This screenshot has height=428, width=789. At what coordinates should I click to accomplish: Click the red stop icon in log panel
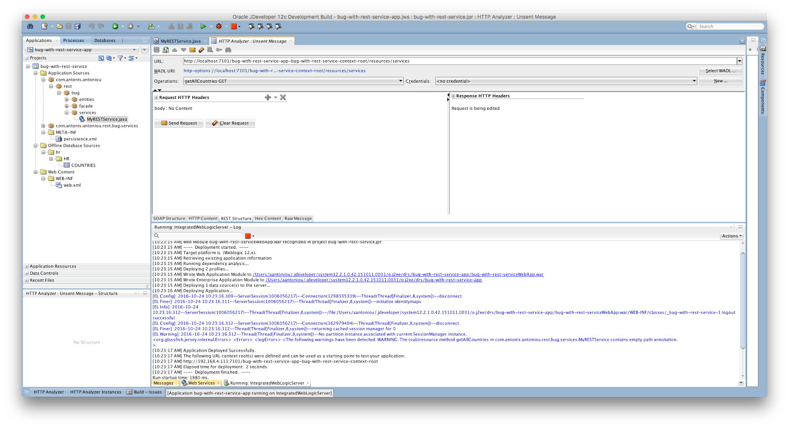pos(248,236)
